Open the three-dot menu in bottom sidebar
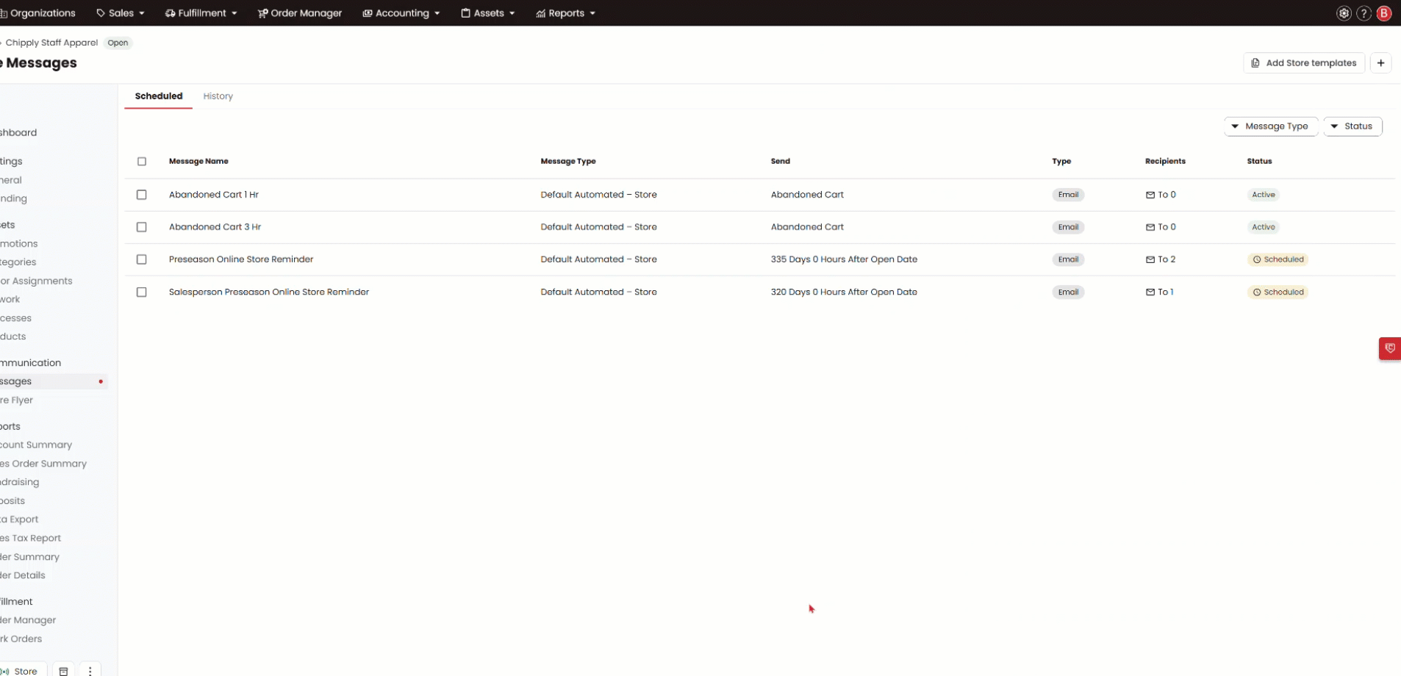The height and width of the screenshot is (676, 1401). click(90, 671)
